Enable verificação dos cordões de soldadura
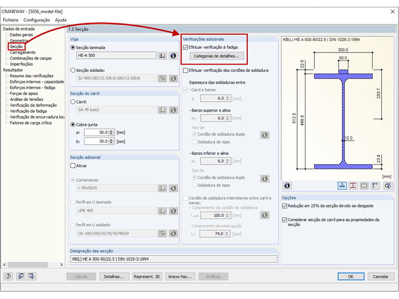399x299 pixels. pyautogui.click(x=185, y=70)
